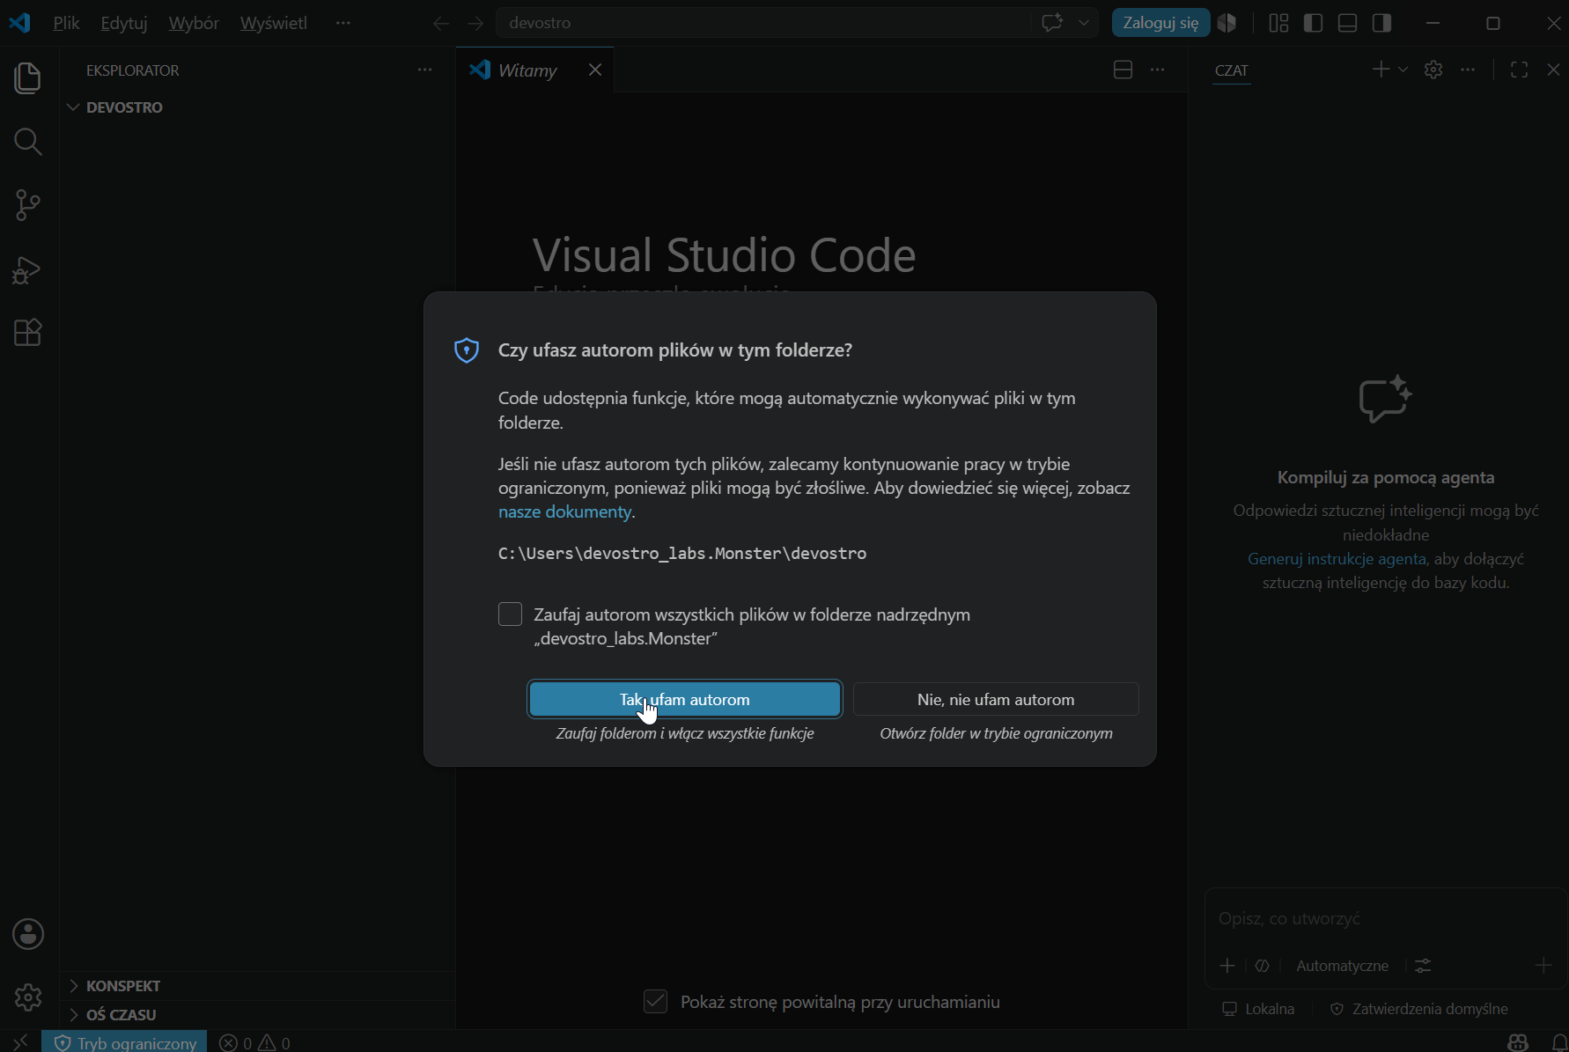Toggle the bottom panel layout icon
Viewport: 1569px width, 1052px height.
tap(1347, 23)
